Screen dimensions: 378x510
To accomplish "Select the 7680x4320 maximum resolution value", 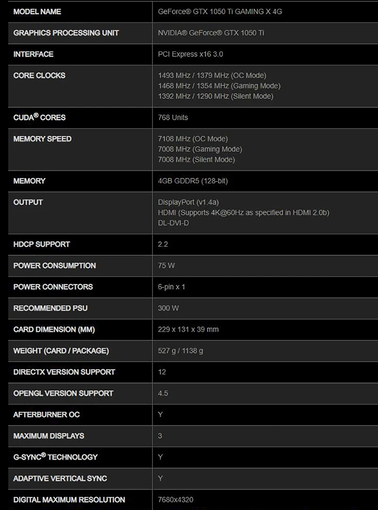I will tap(175, 500).
